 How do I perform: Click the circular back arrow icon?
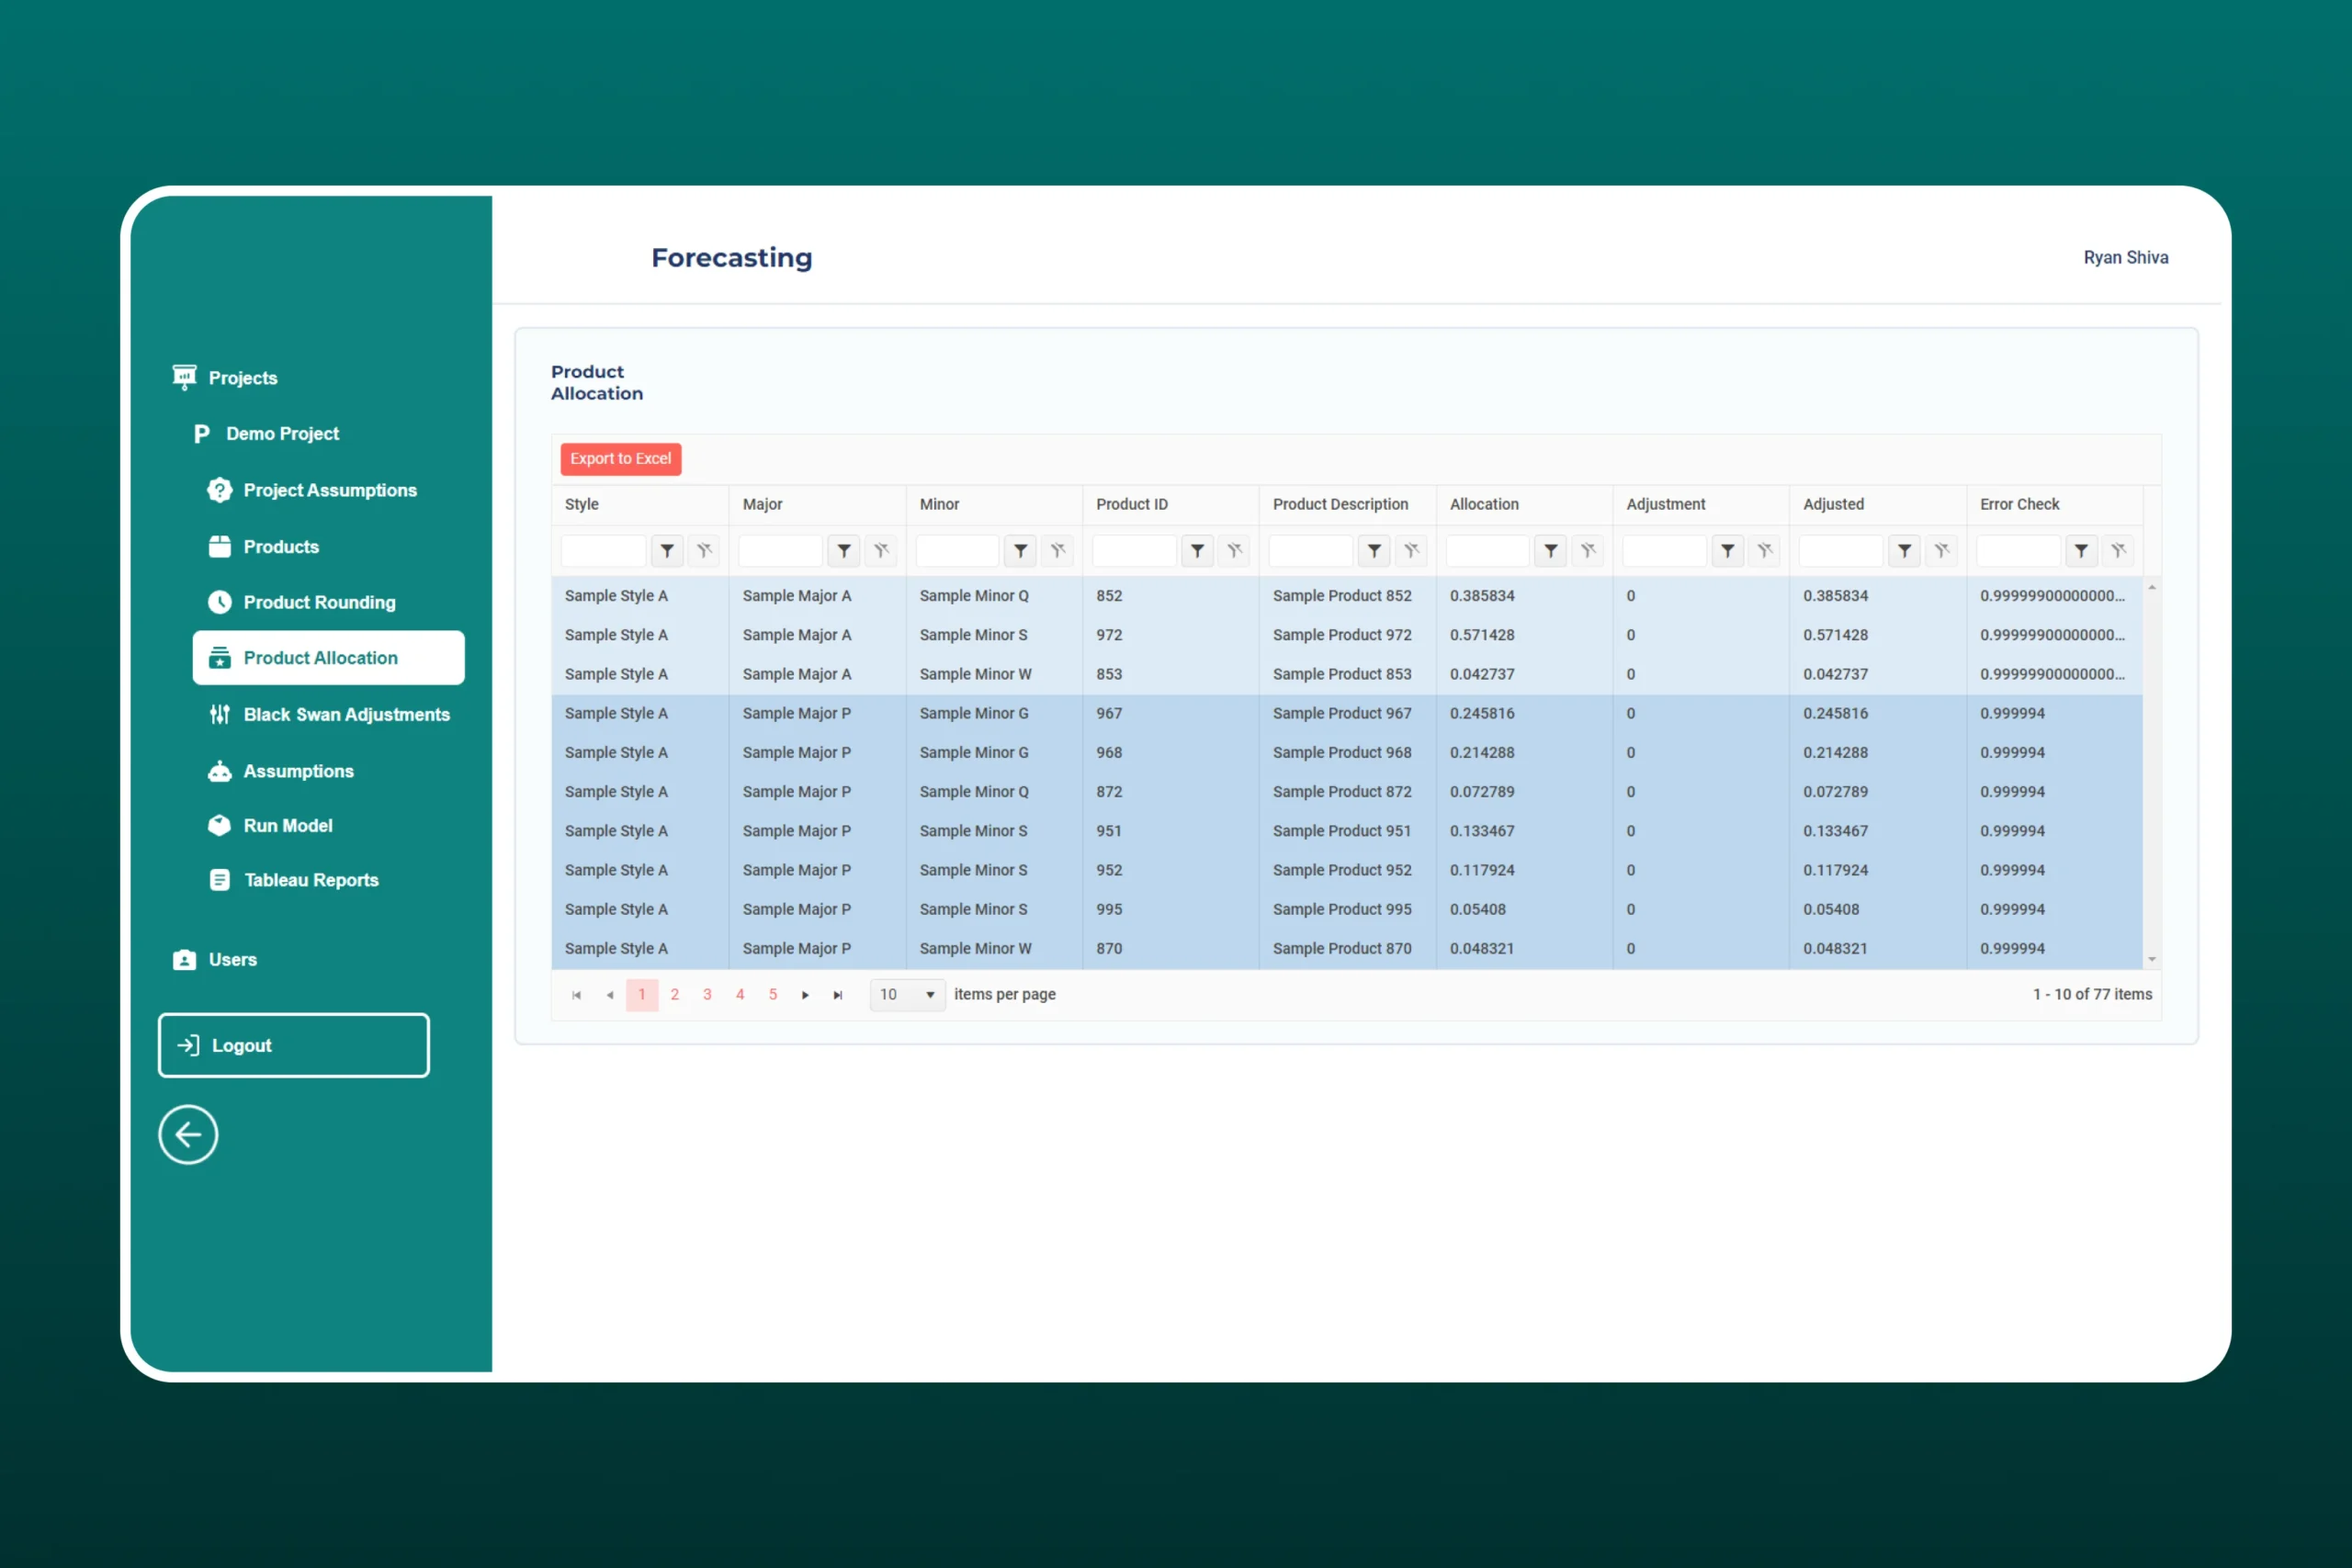pyautogui.click(x=188, y=1135)
